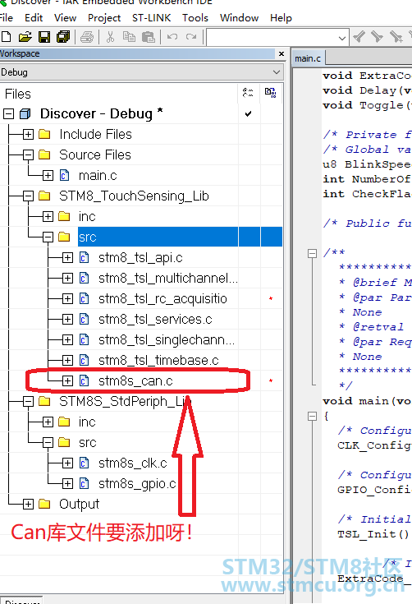Click the stm8s_gpio.c file icon
Screen dimensions: 412x604
pos(85,483)
